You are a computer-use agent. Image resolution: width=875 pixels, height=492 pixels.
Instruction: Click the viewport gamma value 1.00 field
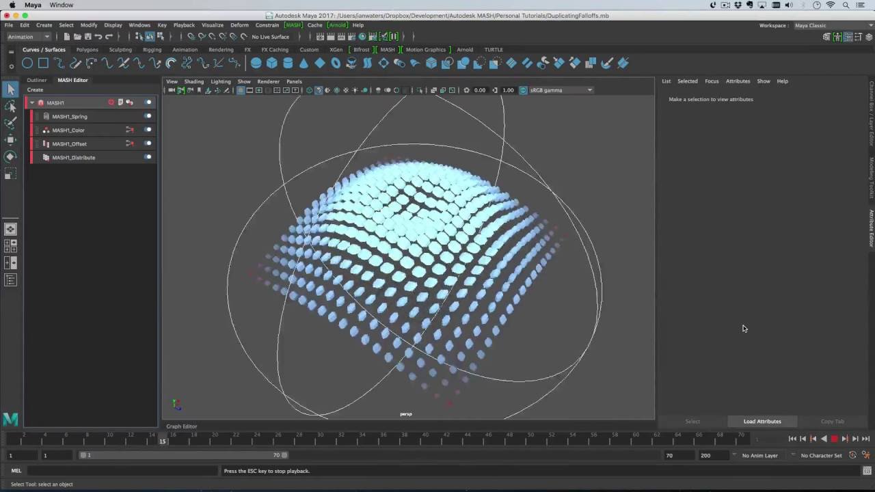(x=508, y=90)
